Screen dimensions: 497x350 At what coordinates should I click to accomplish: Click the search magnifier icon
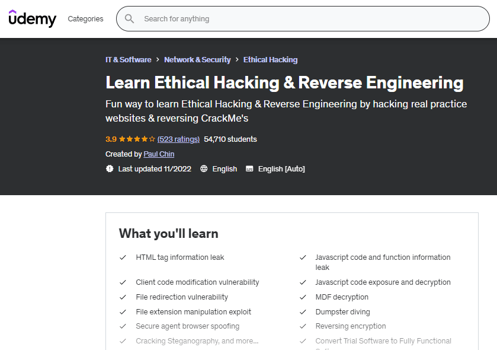(130, 19)
